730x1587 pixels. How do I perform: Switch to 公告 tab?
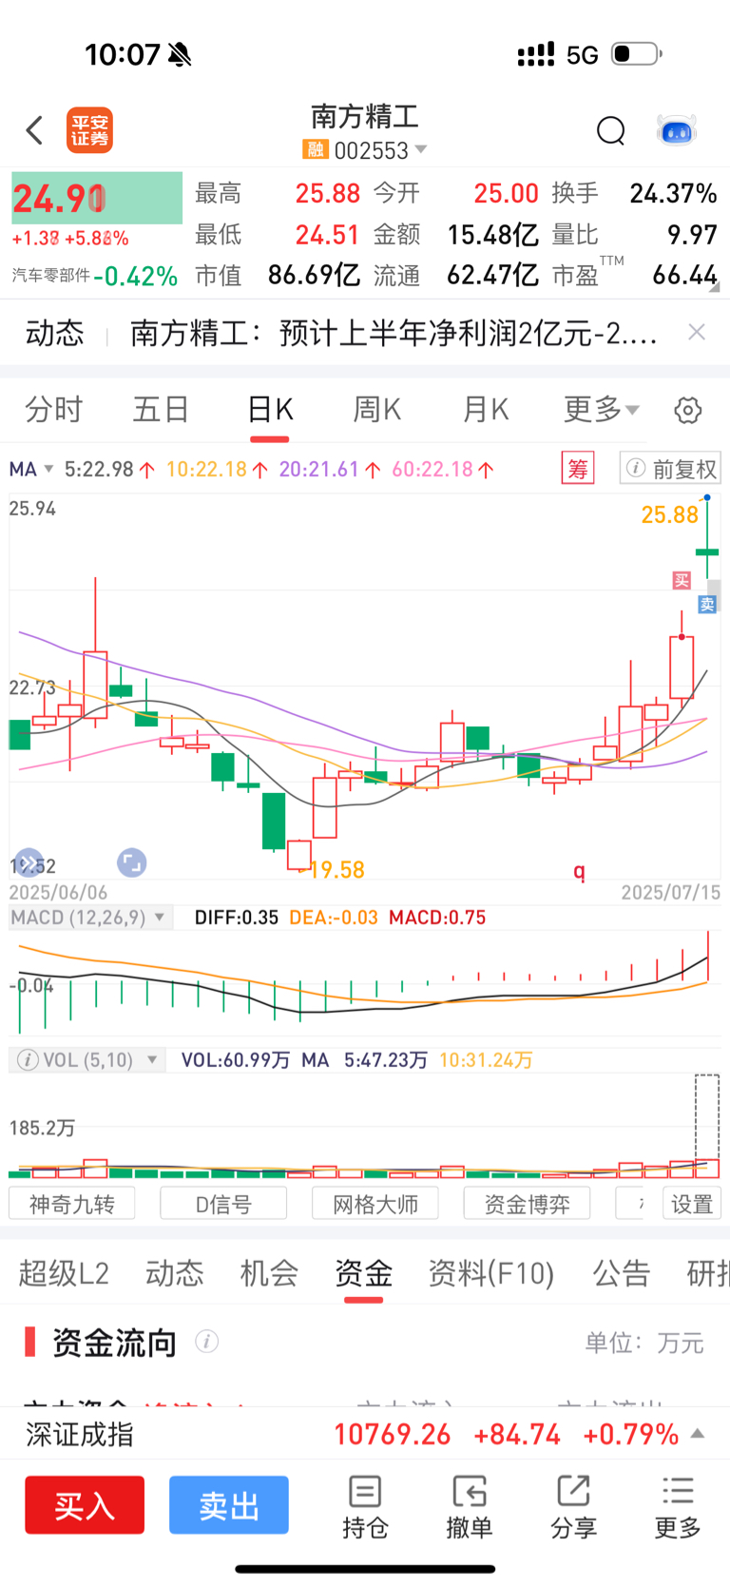tap(621, 1272)
